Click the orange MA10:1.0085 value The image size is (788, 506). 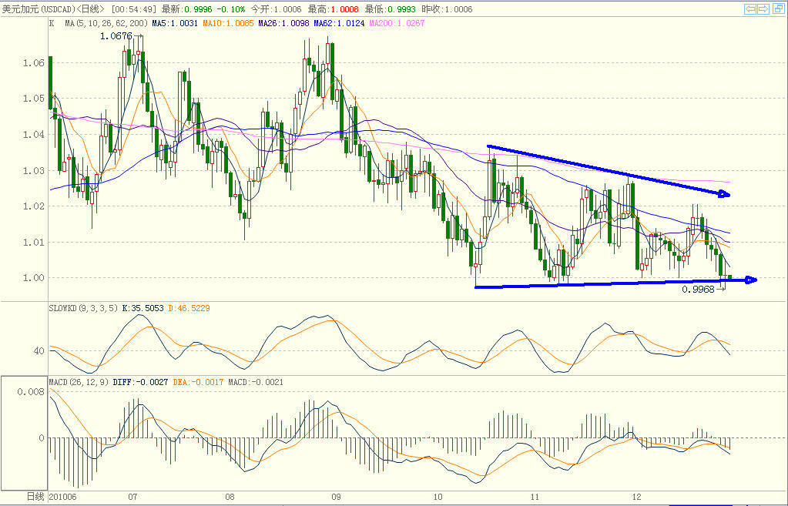[x=228, y=23]
